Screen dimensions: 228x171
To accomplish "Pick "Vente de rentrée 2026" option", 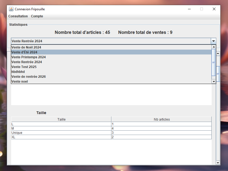I will 29,77.
